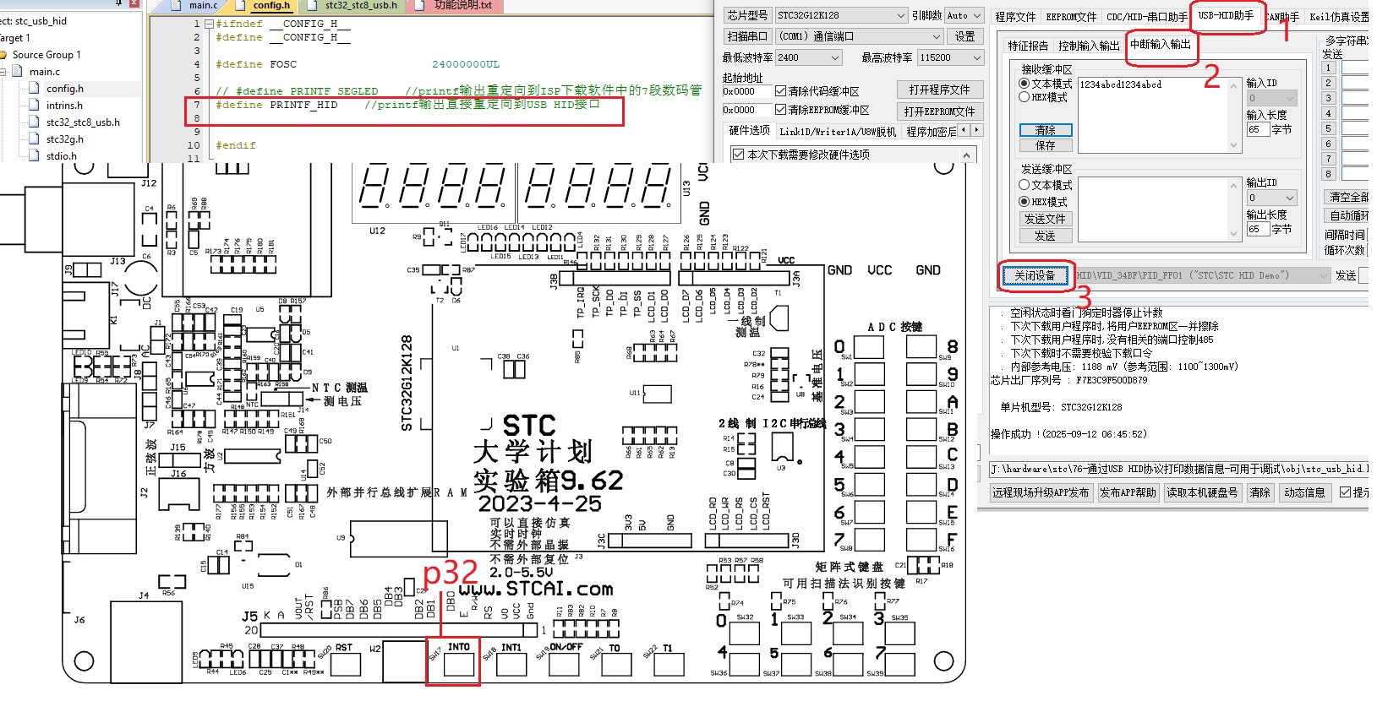Click the 输入长度 input field
The height and width of the screenshot is (701, 1377).
[x=1257, y=130]
